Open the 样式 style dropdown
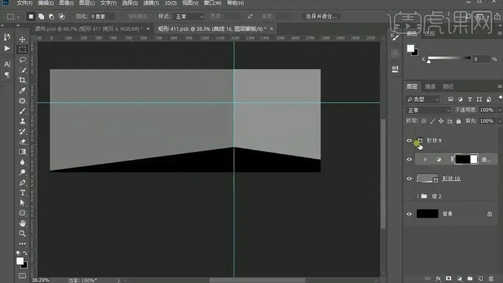 click(x=189, y=17)
